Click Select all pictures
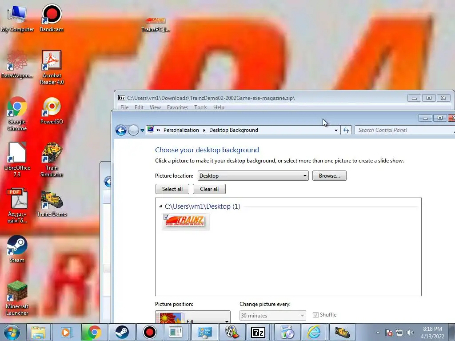 (172, 189)
